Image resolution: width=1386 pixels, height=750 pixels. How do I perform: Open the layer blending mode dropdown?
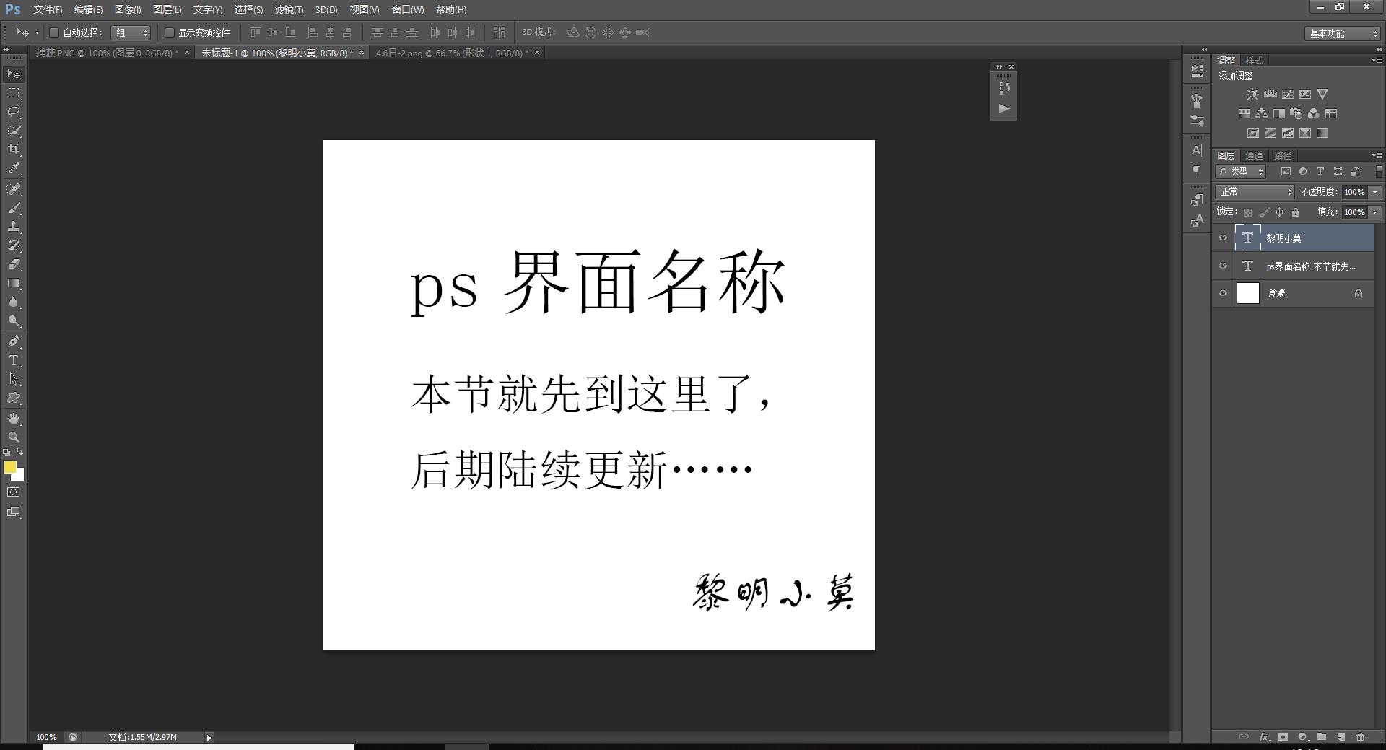click(1254, 191)
